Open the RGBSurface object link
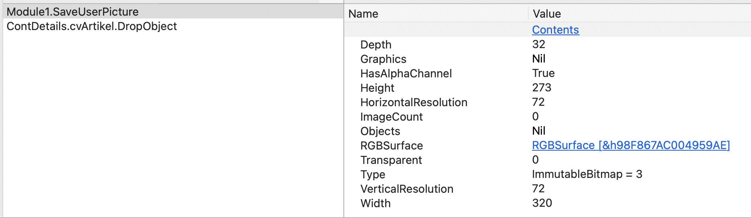This screenshot has height=218, width=751. point(631,145)
